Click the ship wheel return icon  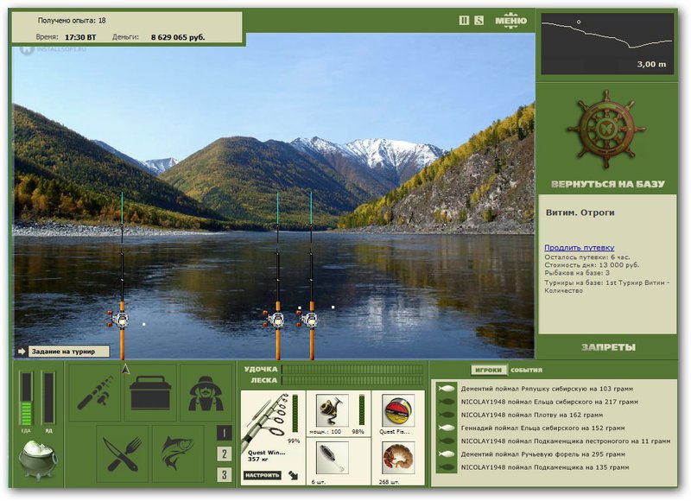607,130
